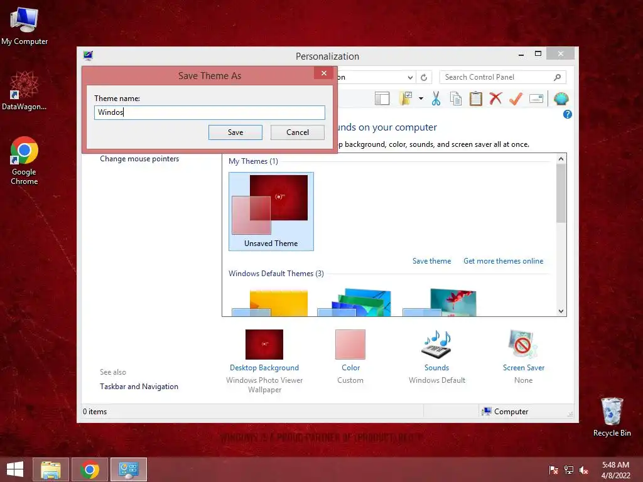
Task: Click Cancel in the Save Theme As dialog
Action: coord(297,132)
